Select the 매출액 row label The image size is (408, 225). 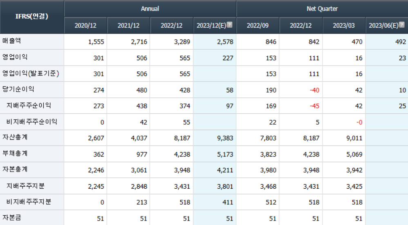point(12,41)
